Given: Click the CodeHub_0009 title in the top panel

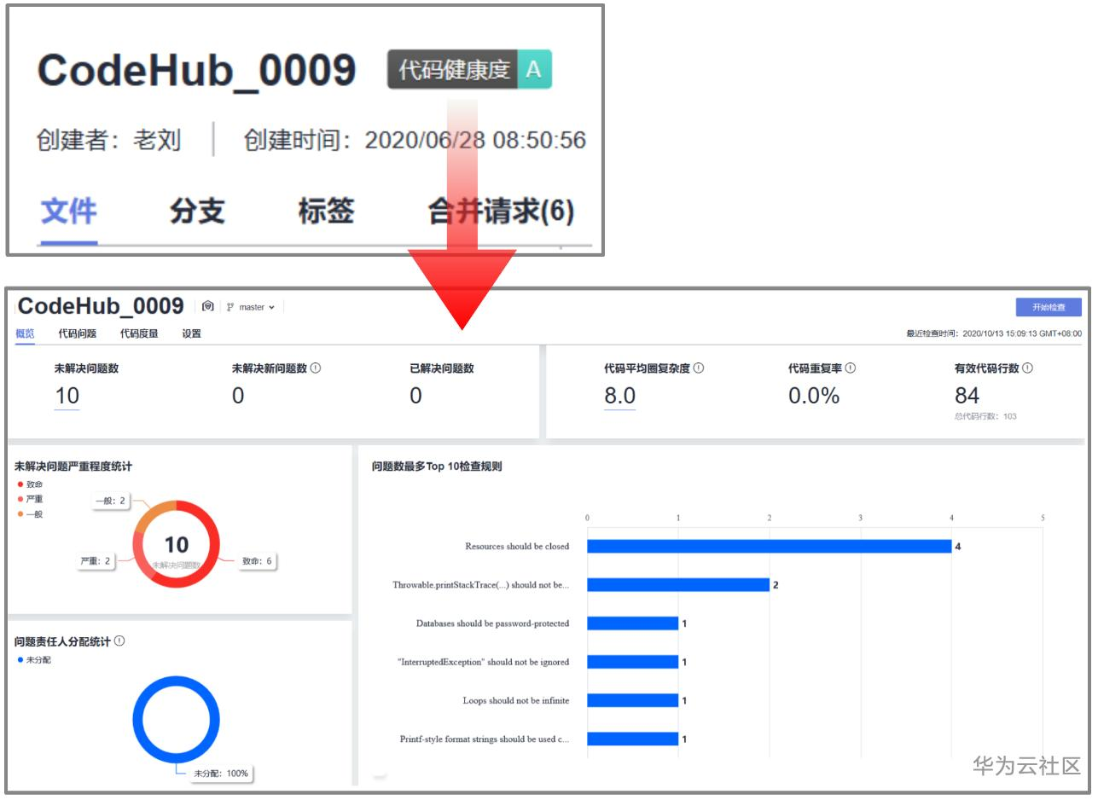Looking at the screenshot, I should 196,70.
